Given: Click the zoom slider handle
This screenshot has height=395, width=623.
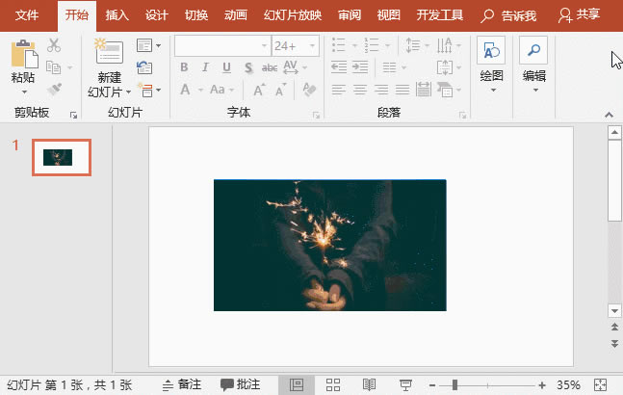Looking at the screenshot, I should [454, 384].
